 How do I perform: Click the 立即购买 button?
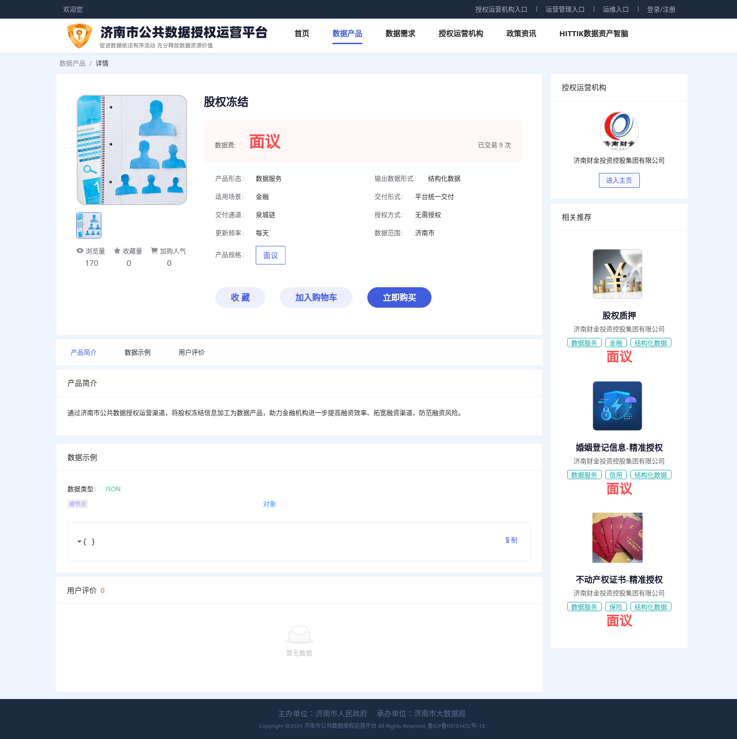point(399,297)
